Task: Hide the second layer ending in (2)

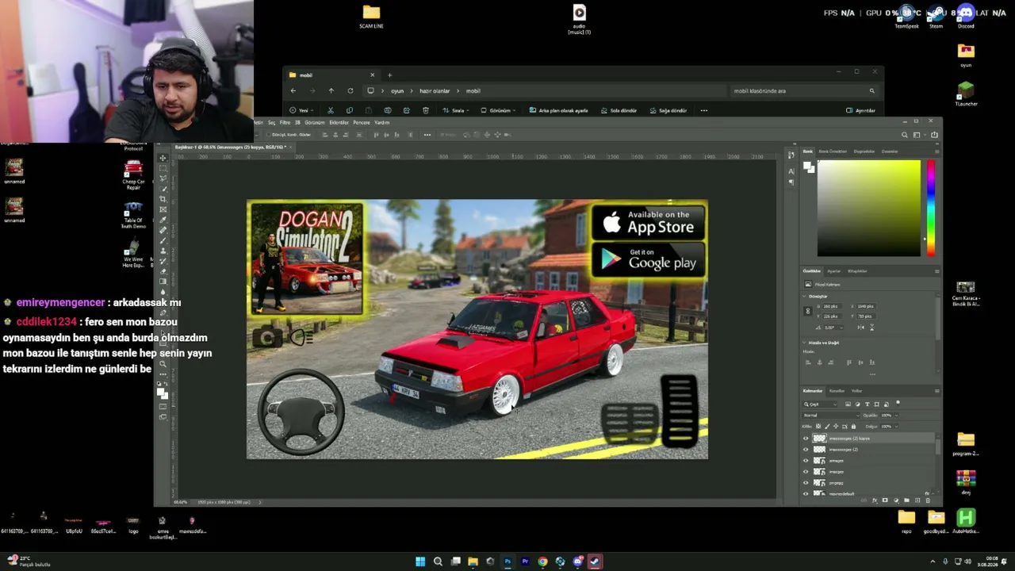Action: click(806, 450)
